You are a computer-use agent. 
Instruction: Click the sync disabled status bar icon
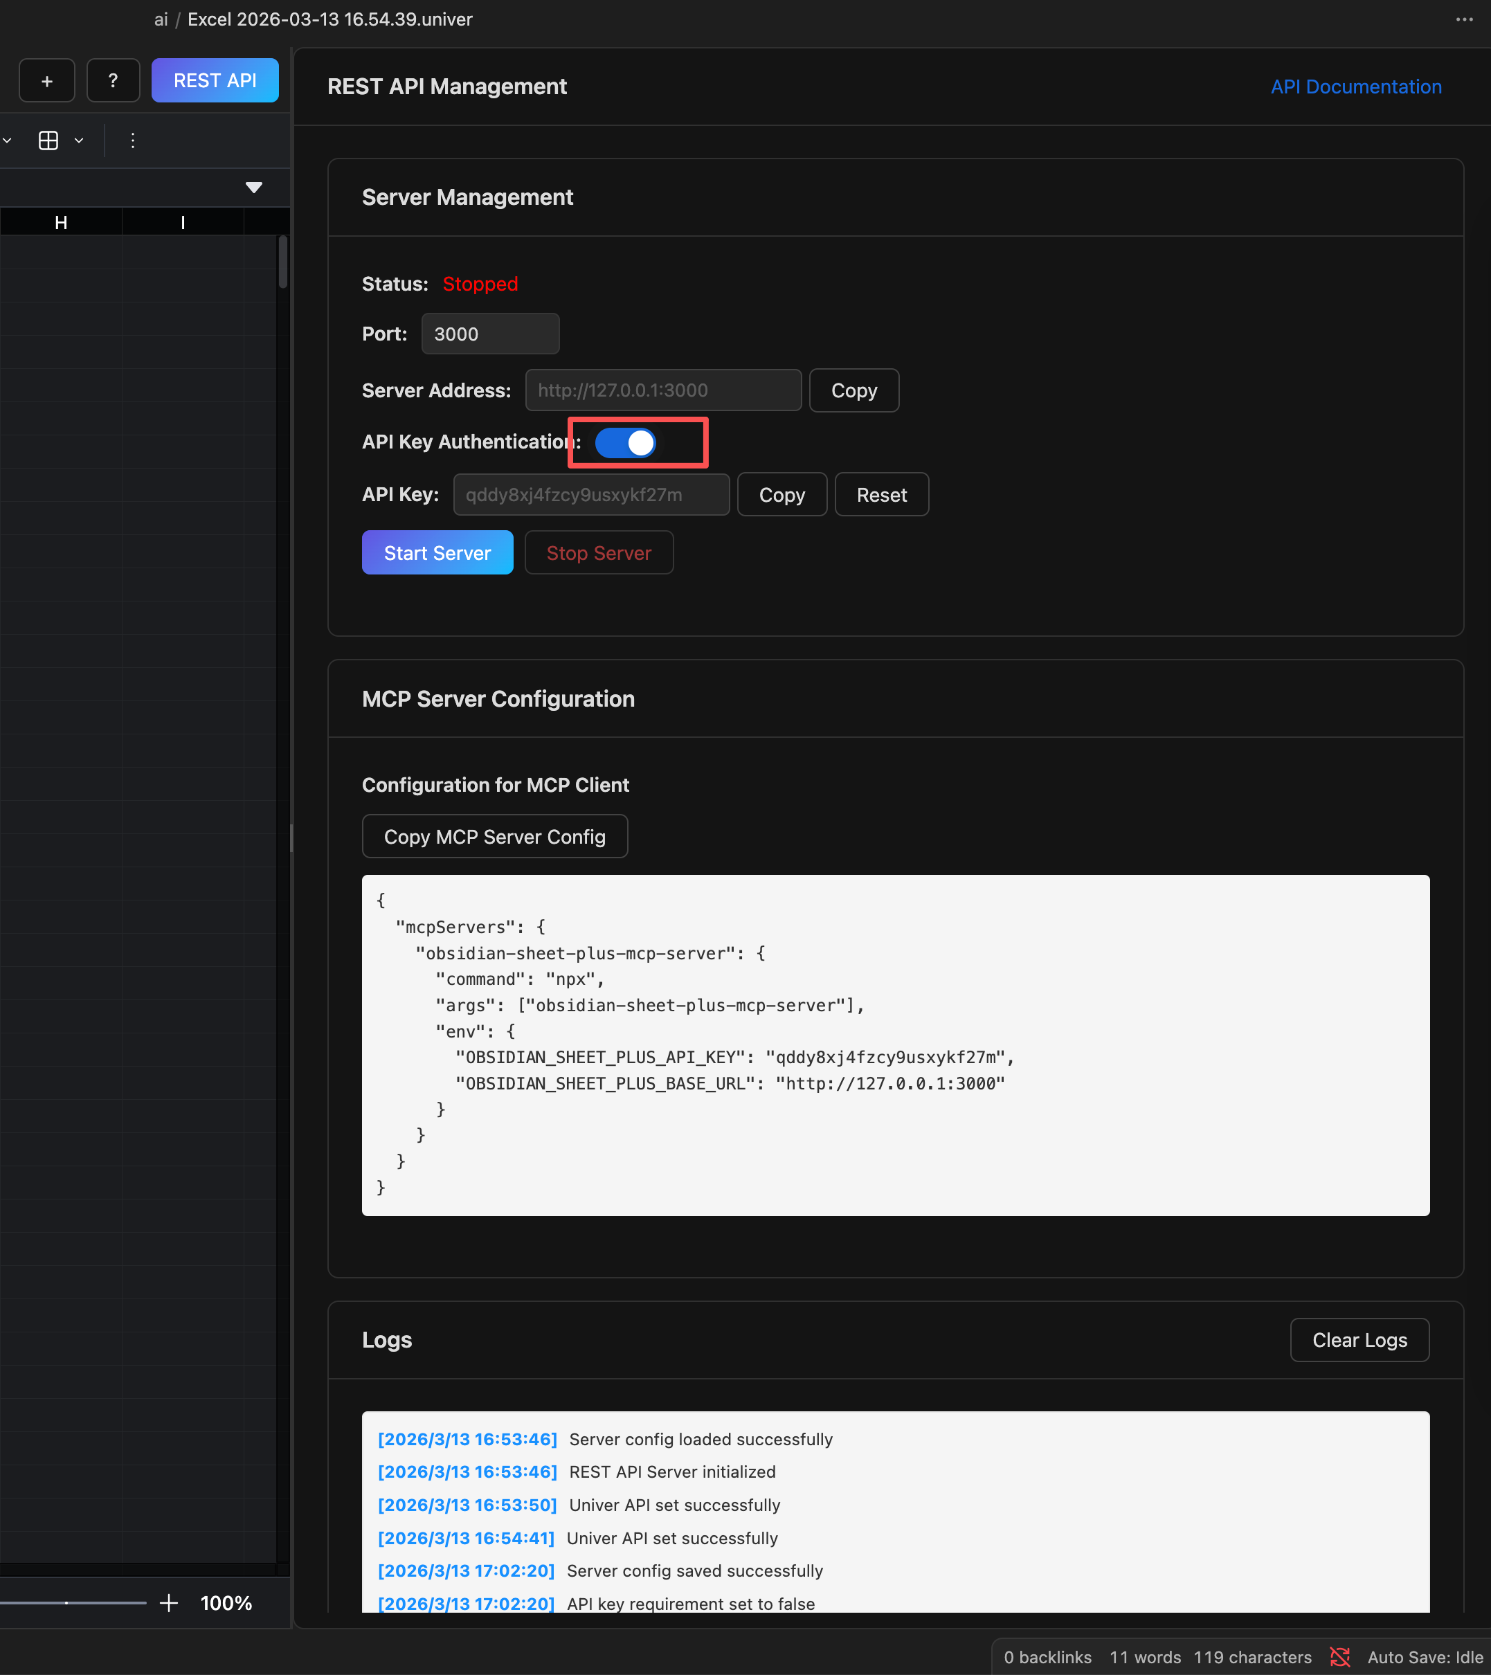(1339, 1657)
